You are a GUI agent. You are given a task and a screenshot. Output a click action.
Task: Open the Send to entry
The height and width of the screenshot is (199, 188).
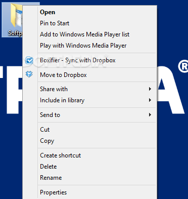point(89,115)
